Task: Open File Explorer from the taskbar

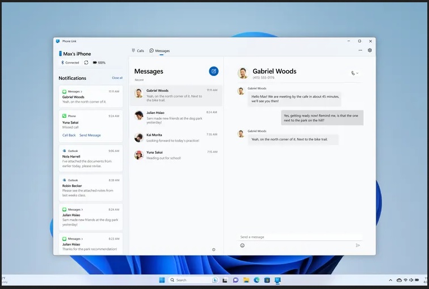Action: [x=246, y=280]
